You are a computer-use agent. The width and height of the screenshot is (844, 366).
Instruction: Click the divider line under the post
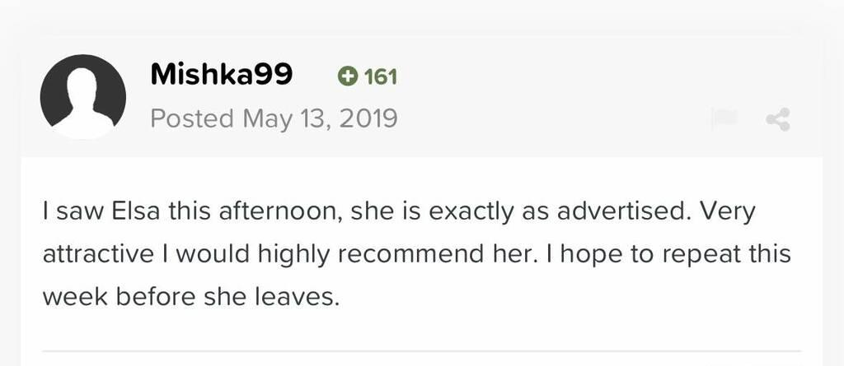(421, 351)
